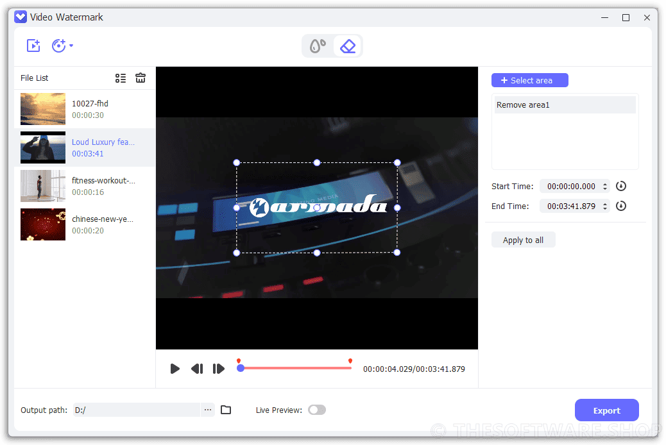Click the top-middle handle of selection box
Screen dimensions: 666x445
(x=317, y=163)
